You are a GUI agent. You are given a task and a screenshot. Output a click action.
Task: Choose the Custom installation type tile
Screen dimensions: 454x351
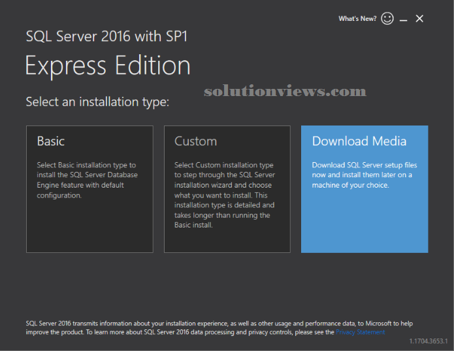(227, 189)
